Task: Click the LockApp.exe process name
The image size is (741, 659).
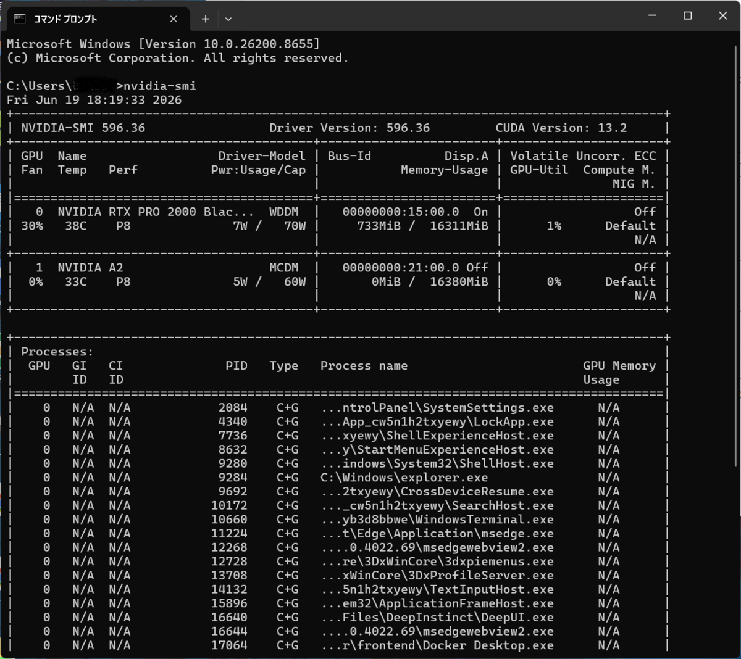Action: tap(437, 422)
